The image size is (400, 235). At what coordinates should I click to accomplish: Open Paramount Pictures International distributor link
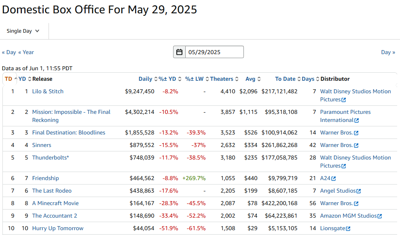pos(345,116)
